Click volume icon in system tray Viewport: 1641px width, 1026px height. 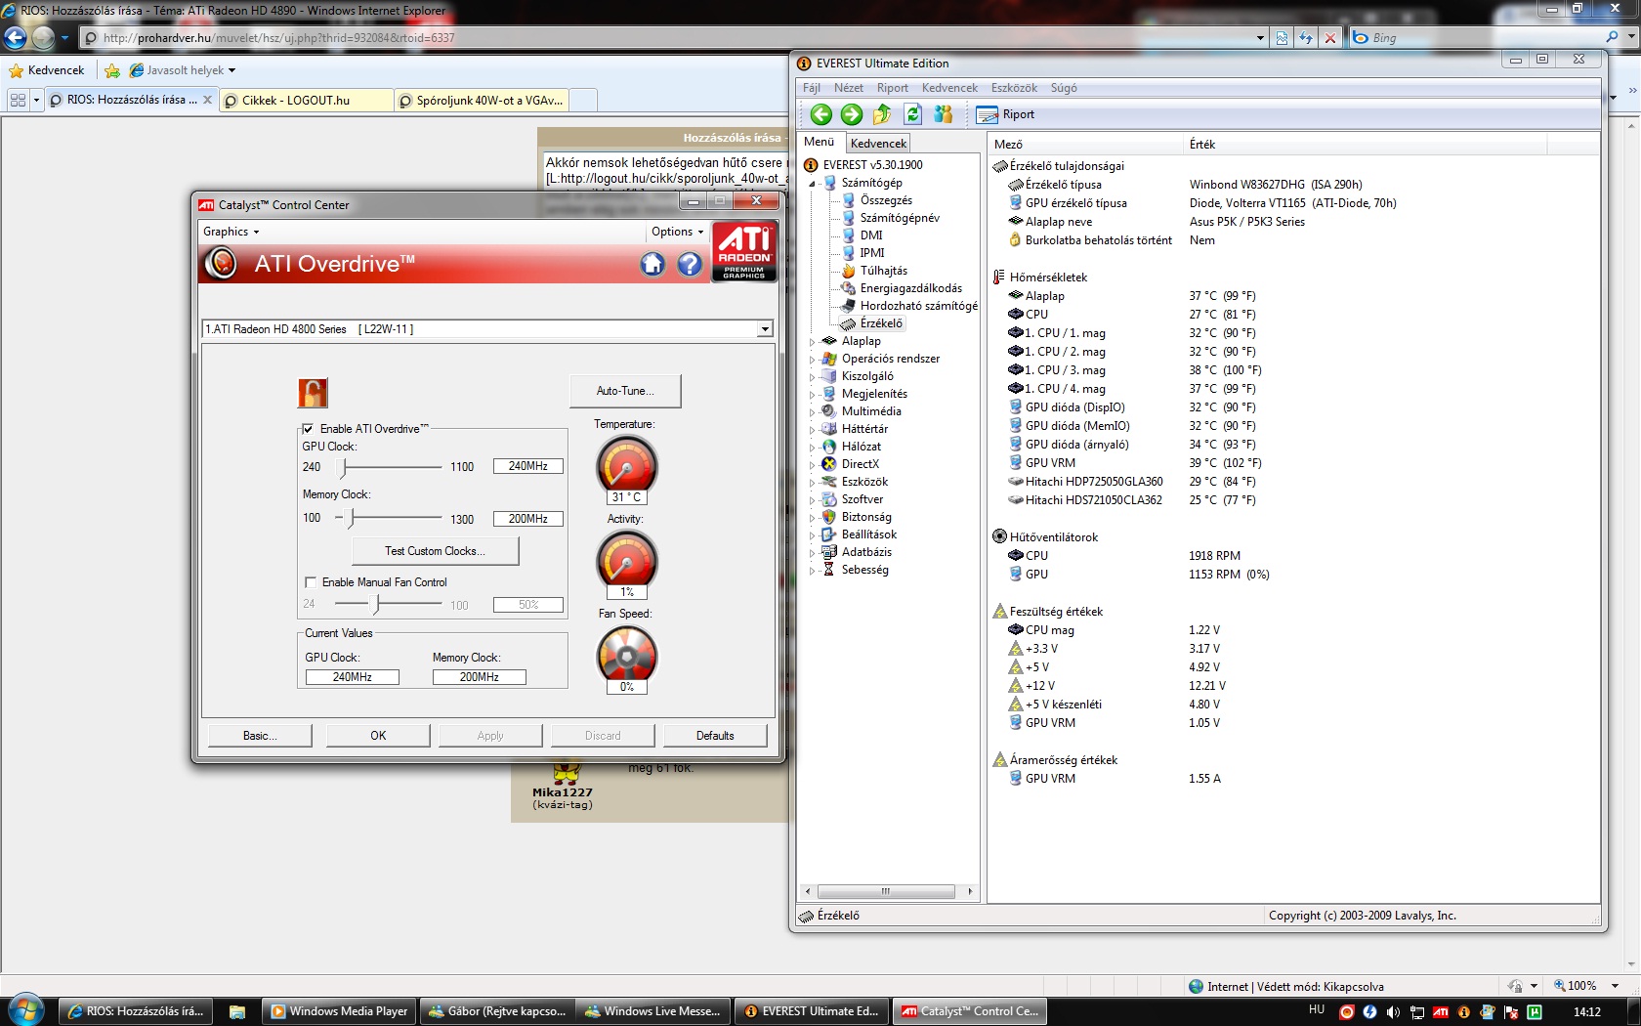pos(1393,1012)
